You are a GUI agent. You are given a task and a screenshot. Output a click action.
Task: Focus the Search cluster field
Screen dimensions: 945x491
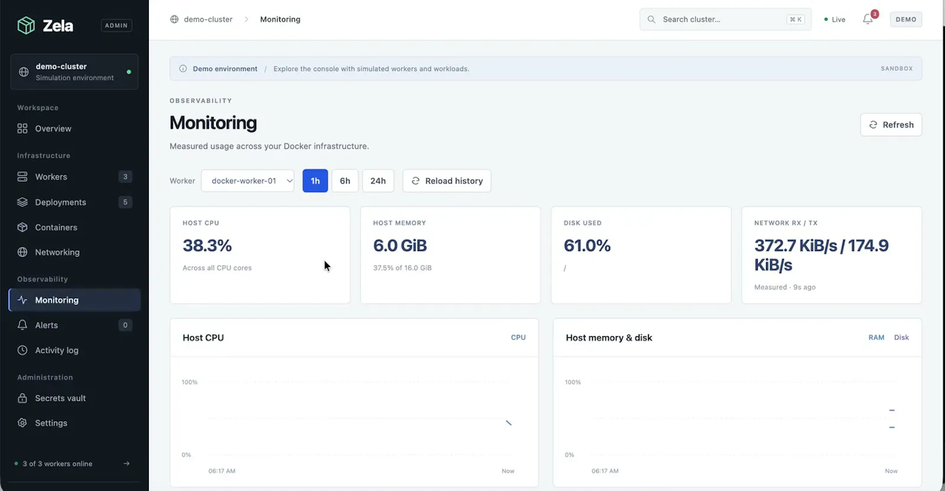coord(725,19)
